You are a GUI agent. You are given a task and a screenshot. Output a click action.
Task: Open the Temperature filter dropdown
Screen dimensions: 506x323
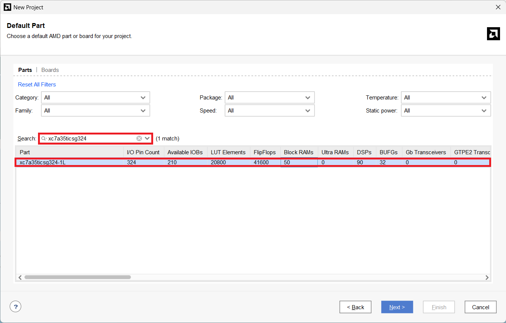(446, 98)
